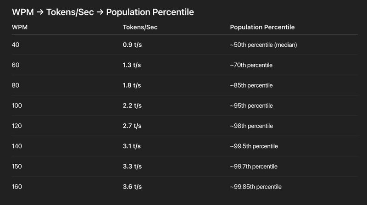Select the 1.8 t/s value
Viewport: 367px width, 205px height.
[132, 85]
